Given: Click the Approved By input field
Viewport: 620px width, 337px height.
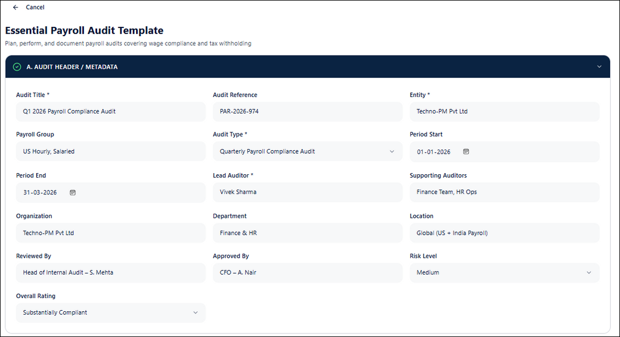Looking at the screenshot, I should (x=308, y=273).
